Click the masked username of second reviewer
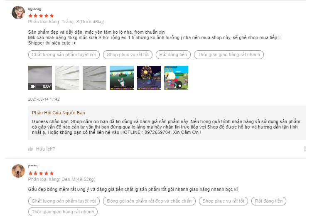This screenshot has height=220, width=312. click(33, 166)
